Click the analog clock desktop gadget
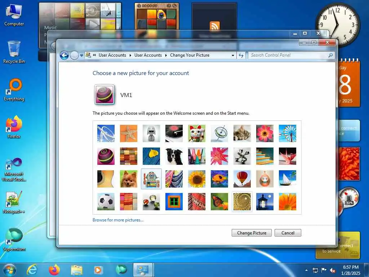 click(337, 24)
